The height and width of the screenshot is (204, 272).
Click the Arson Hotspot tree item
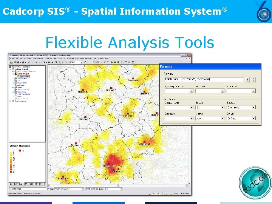pyautogui.click(x=23, y=74)
